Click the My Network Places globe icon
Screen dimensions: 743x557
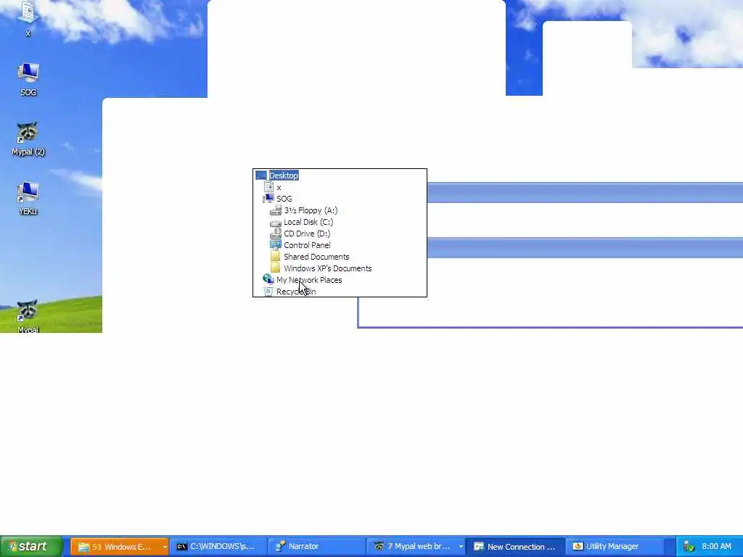pos(268,279)
